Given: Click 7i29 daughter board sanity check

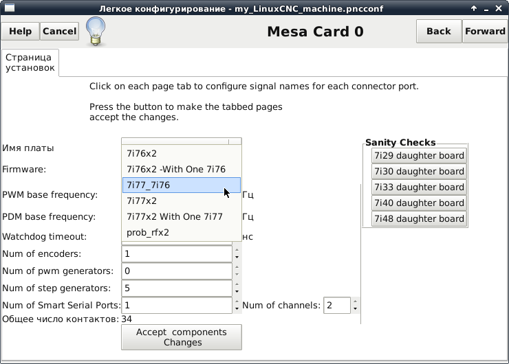Looking at the screenshot, I should coord(419,156).
